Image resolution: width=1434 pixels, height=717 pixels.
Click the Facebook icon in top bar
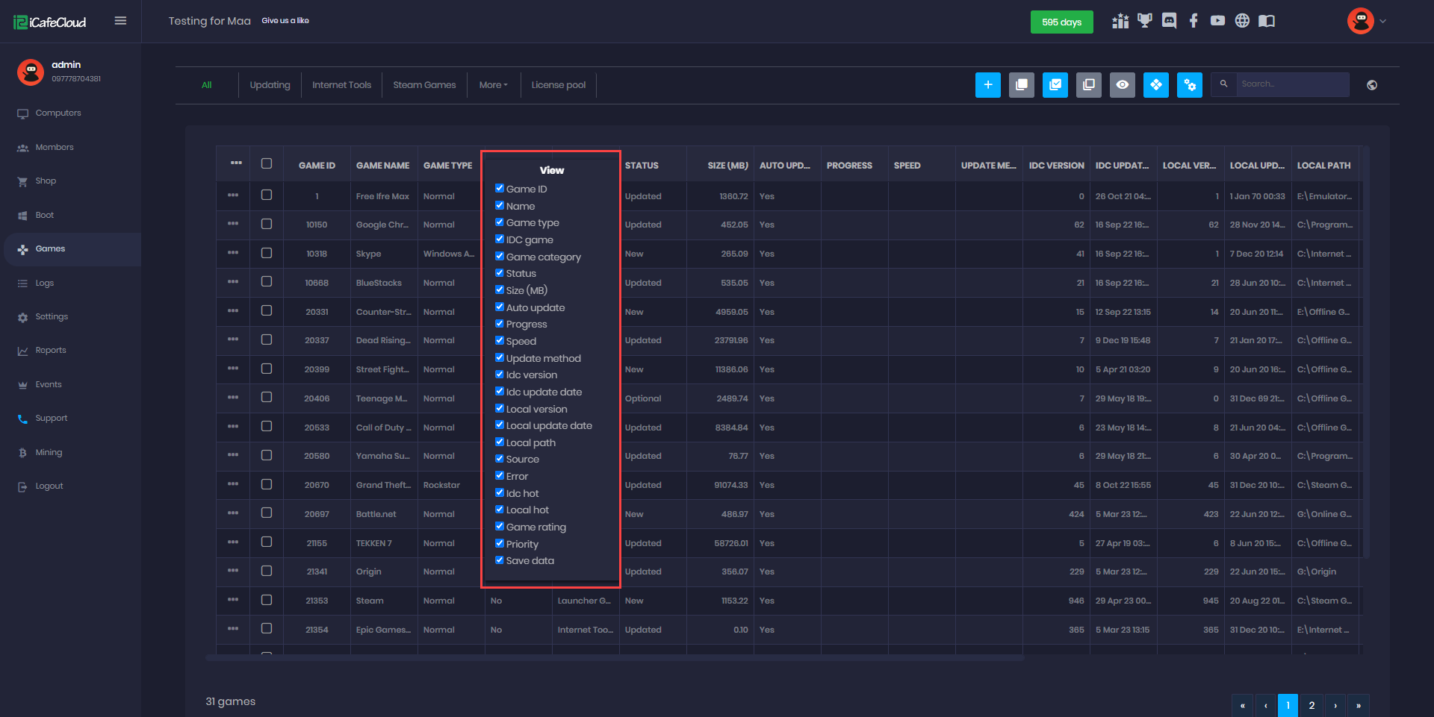[1194, 21]
